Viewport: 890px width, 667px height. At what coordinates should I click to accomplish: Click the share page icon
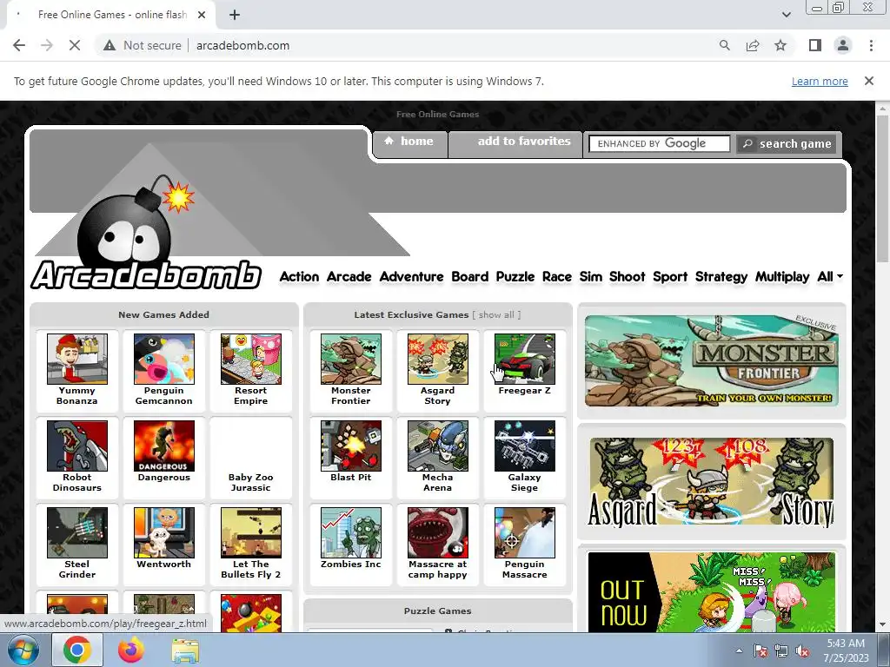[x=753, y=45]
